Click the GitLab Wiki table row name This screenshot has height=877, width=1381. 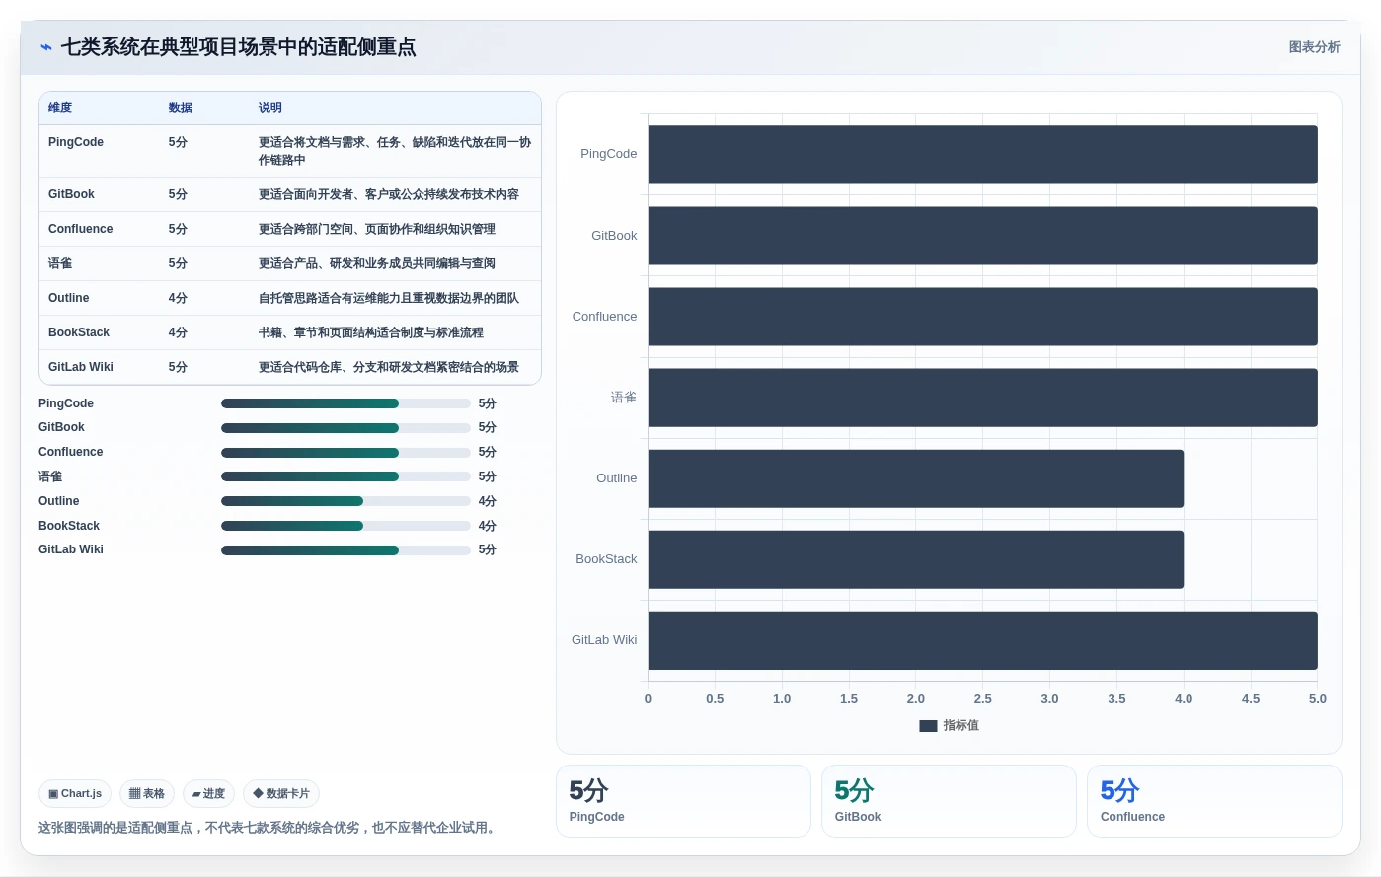[x=81, y=367]
